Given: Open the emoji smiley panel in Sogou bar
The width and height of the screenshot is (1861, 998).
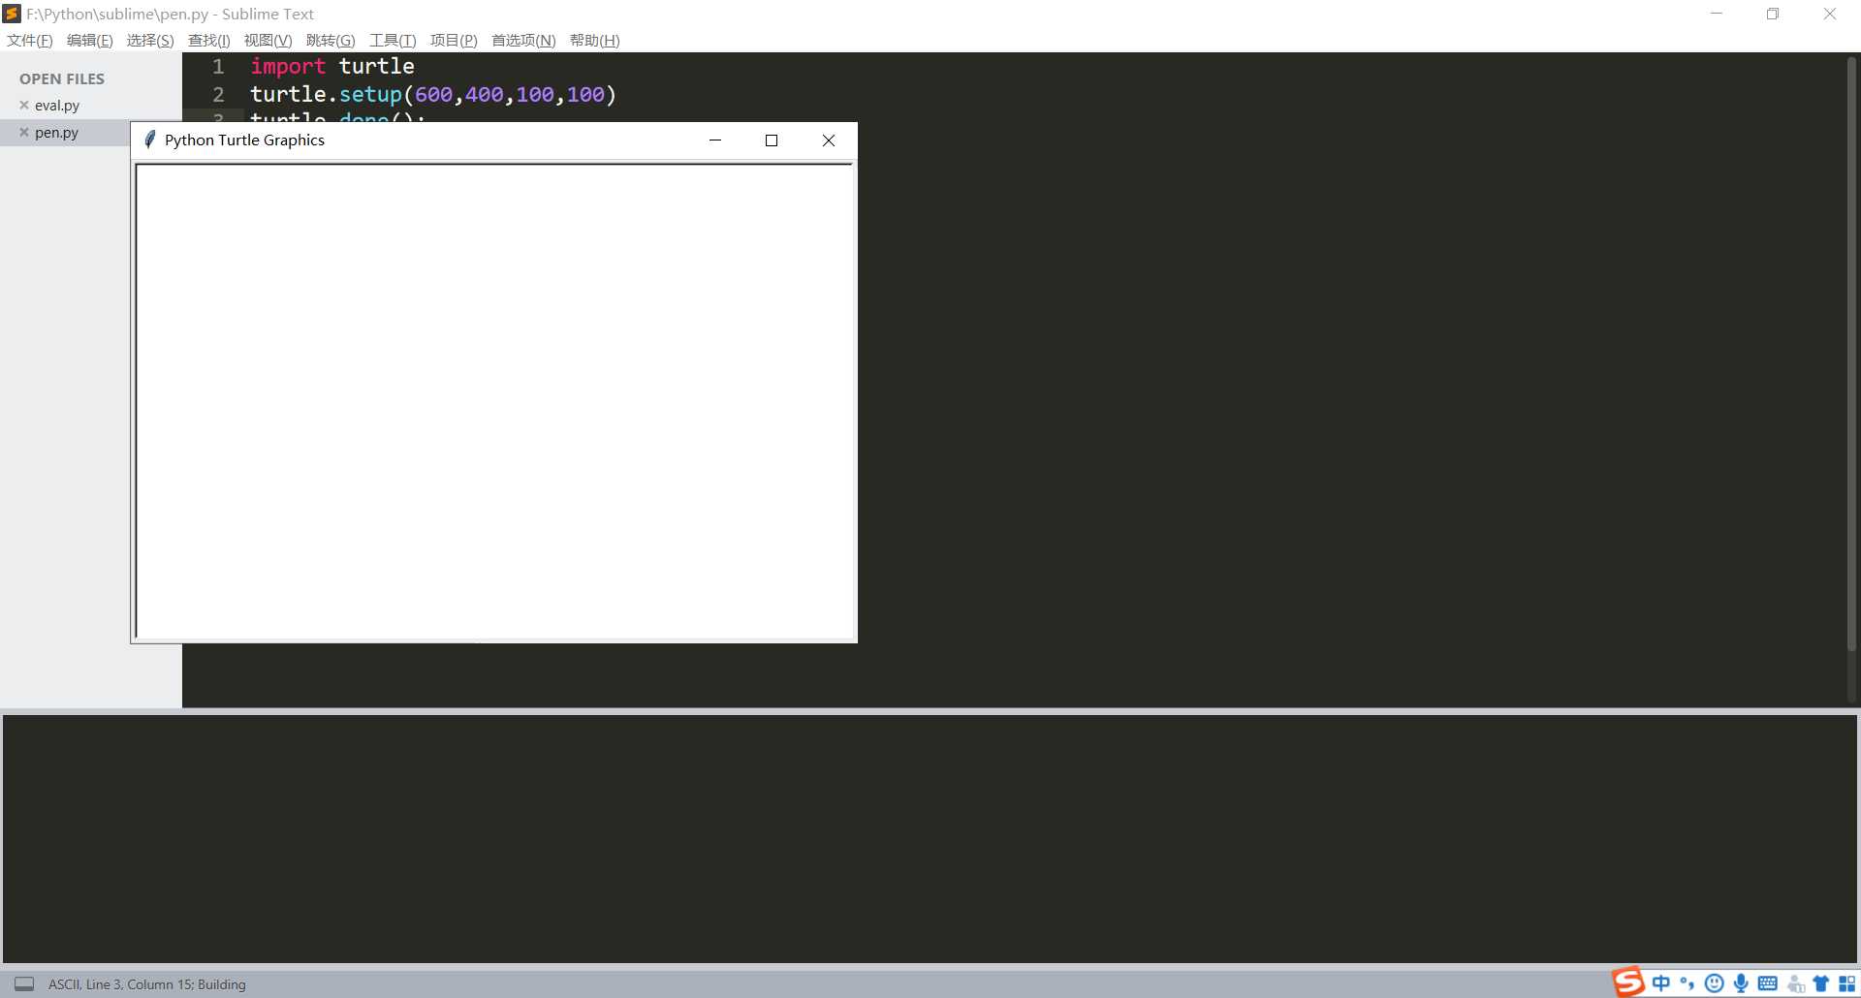Looking at the screenshot, I should tap(1714, 983).
